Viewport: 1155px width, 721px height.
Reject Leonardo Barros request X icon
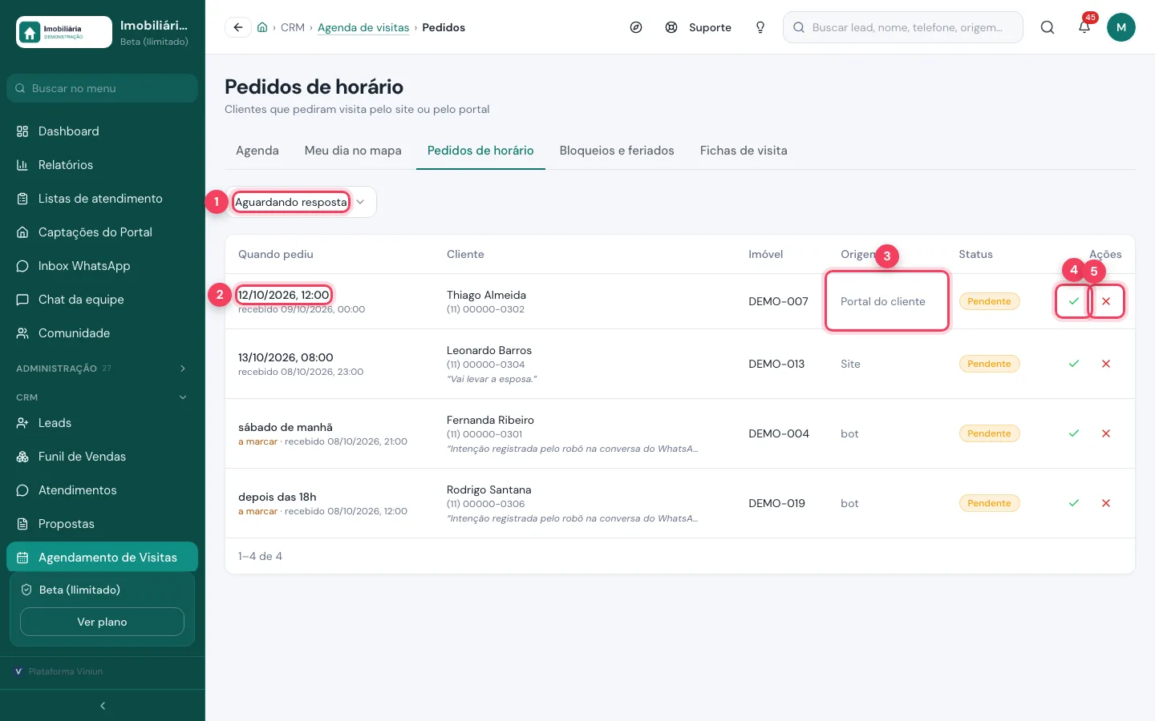(x=1106, y=364)
